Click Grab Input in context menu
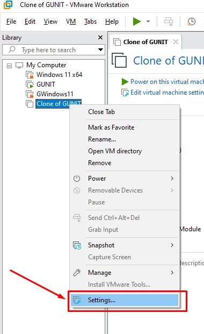This screenshot has width=204, height=334. 125,230
